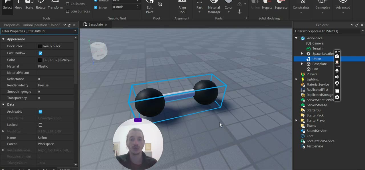Take a screenshot with the recorder camera icon

tap(337, 56)
